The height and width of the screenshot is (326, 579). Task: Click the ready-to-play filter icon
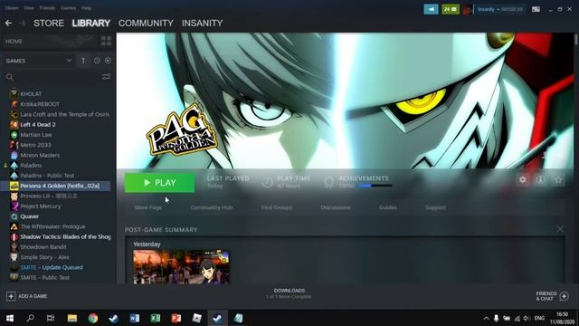pyautogui.click(x=108, y=61)
